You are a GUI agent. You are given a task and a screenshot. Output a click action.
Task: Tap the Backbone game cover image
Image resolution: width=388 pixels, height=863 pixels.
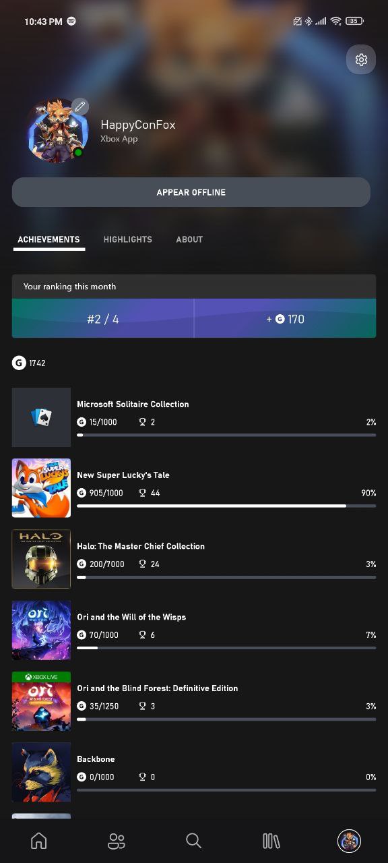coord(41,772)
